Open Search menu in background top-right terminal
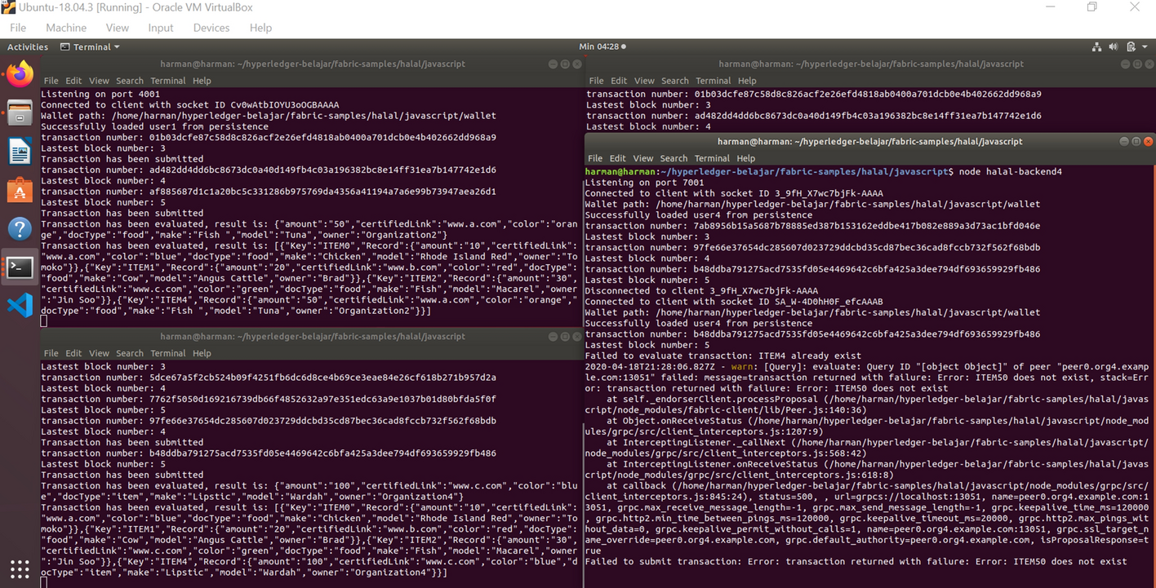Image resolution: width=1156 pixels, height=588 pixels. pos(674,81)
